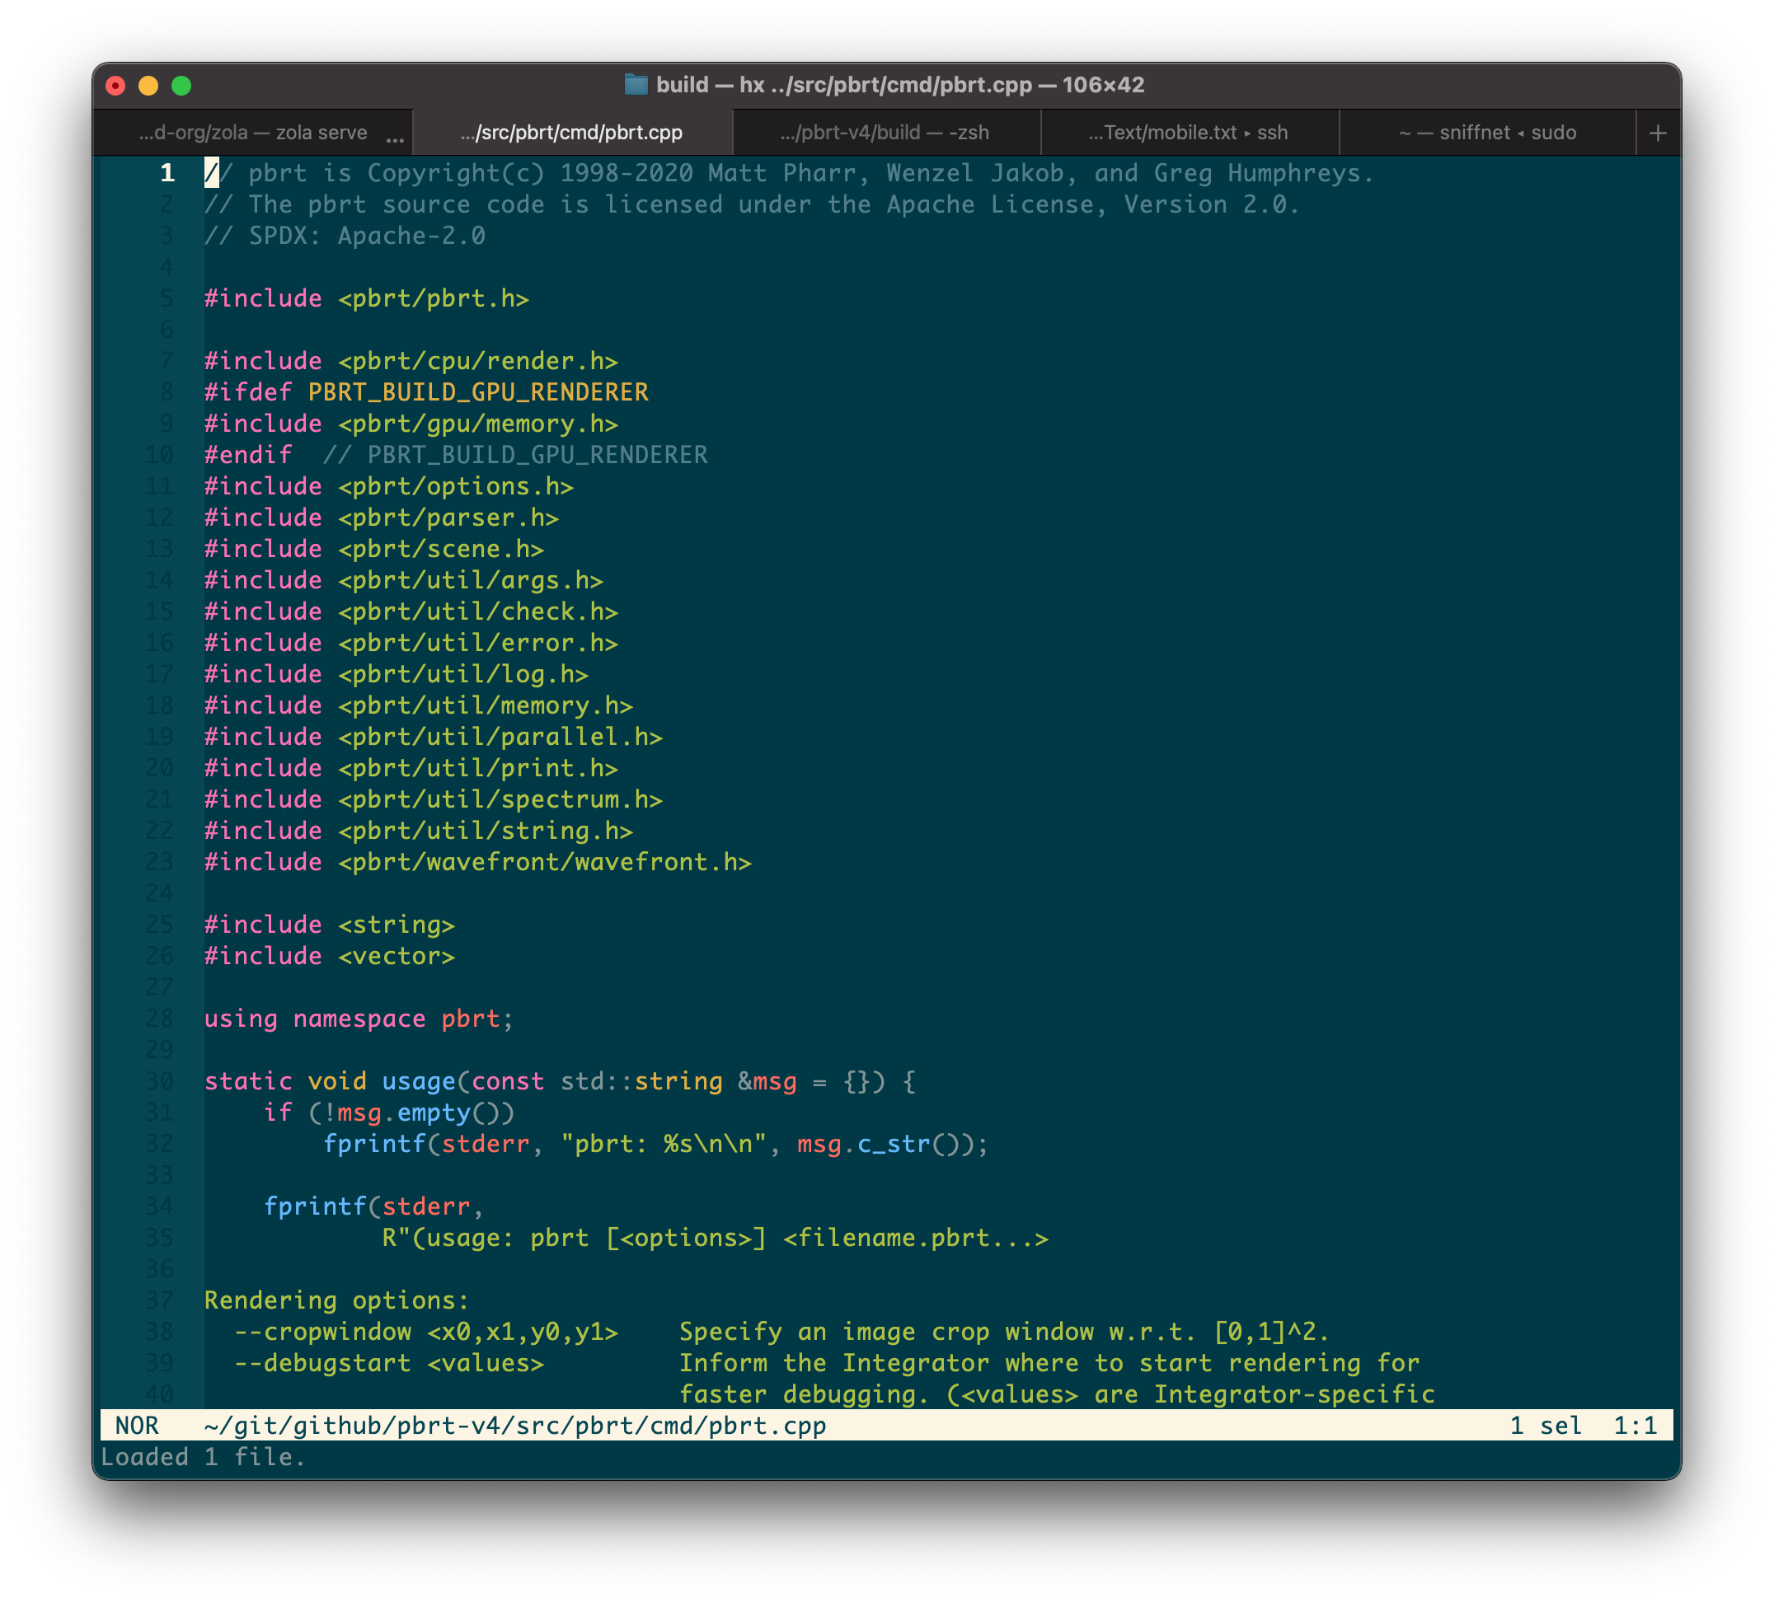Screen dimensions: 1774x1602
Task: Click the 'Rendering options:' text
Action: tap(337, 1300)
